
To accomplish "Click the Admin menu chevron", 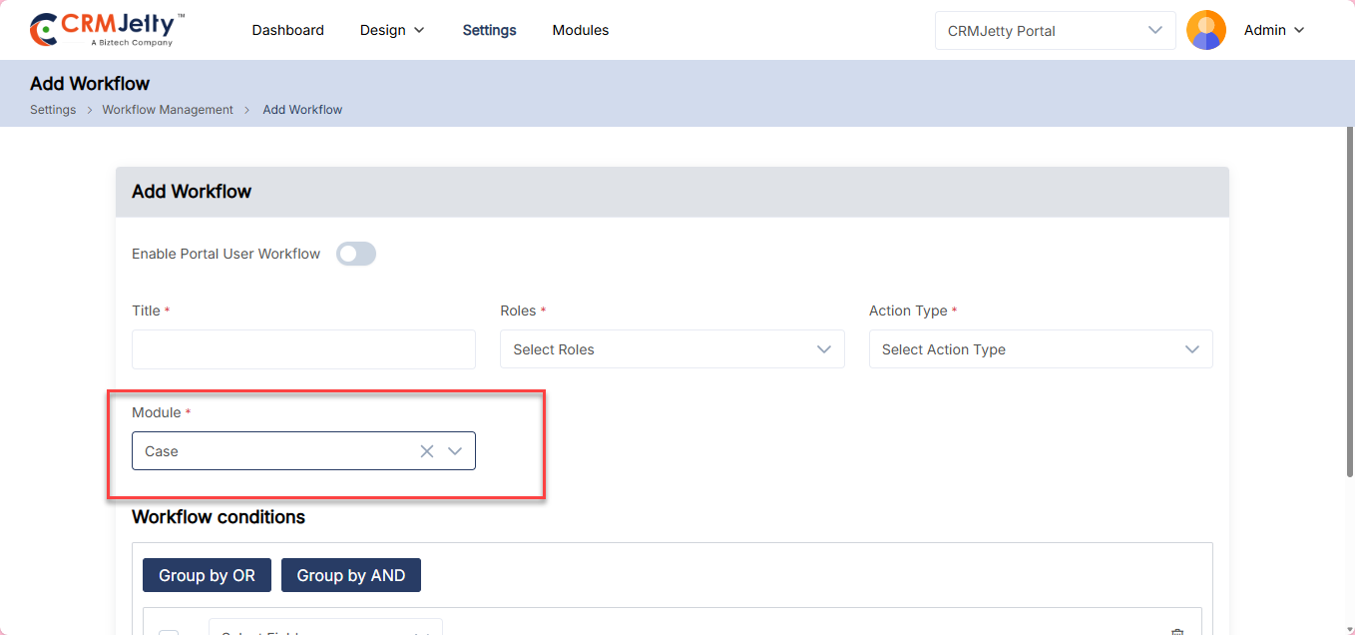I will tap(1299, 31).
